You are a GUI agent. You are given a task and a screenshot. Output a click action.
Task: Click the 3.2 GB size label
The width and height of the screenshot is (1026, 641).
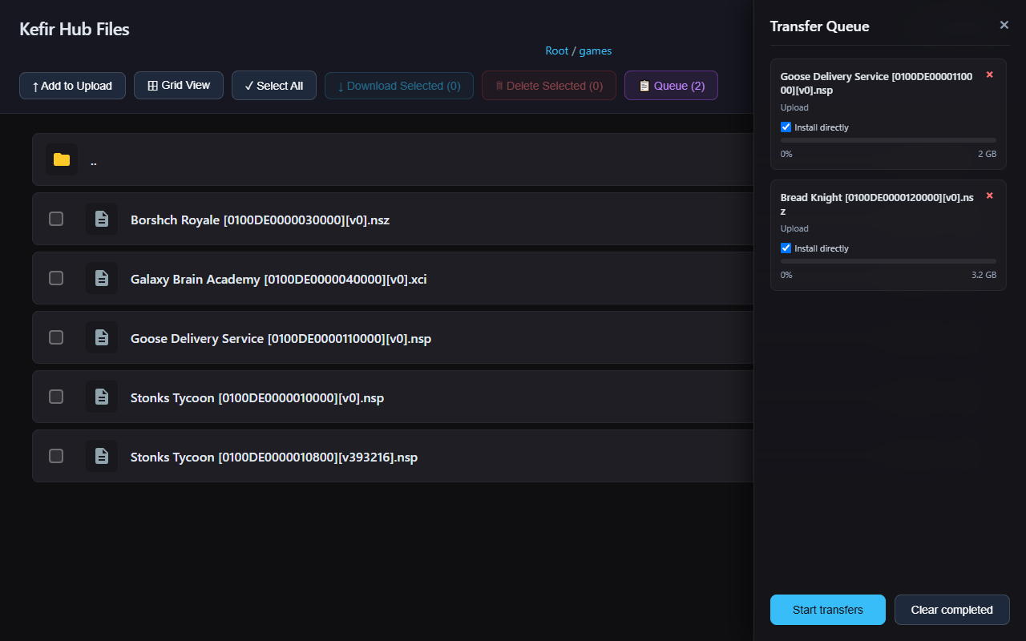click(x=984, y=275)
